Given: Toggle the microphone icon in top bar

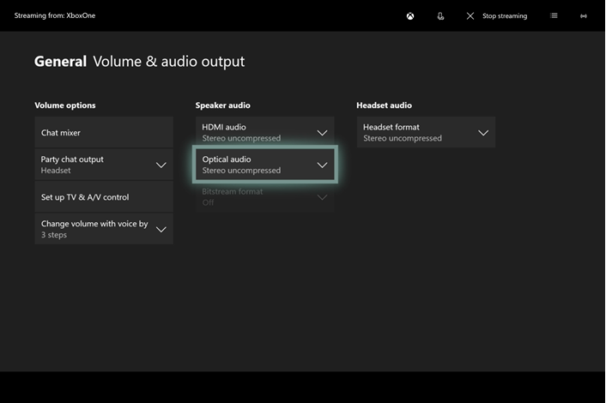Looking at the screenshot, I should tap(440, 16).
